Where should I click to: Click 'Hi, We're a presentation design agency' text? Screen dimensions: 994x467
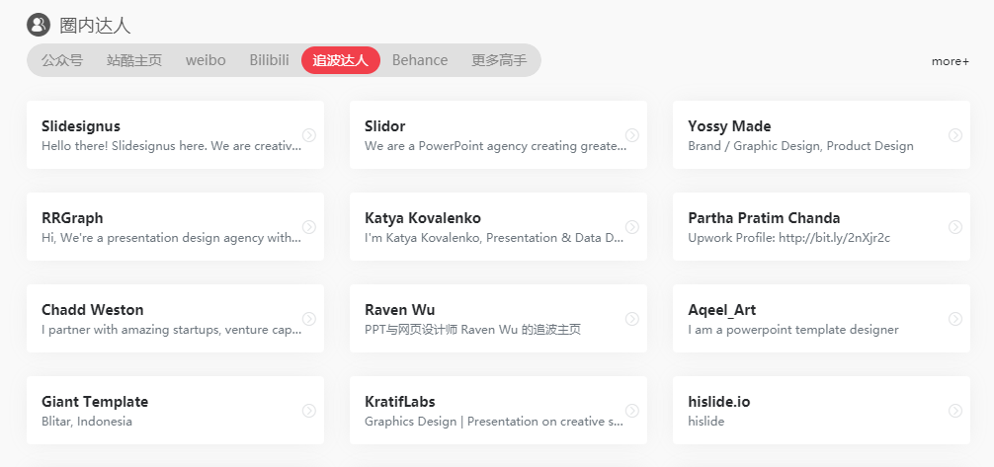tap(171, 238)
